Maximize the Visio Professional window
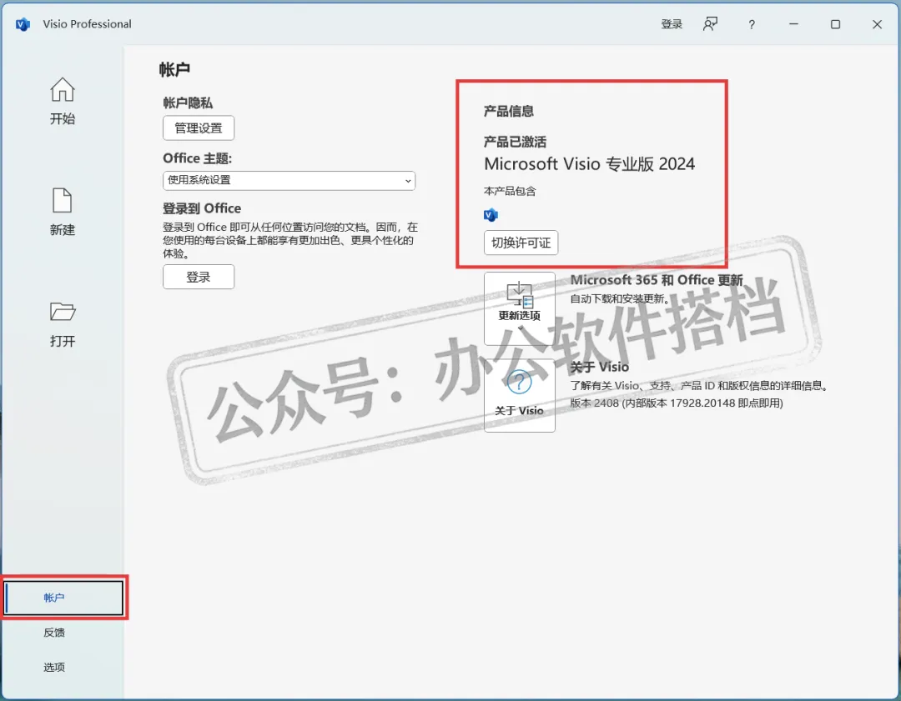 pos(835,24)
